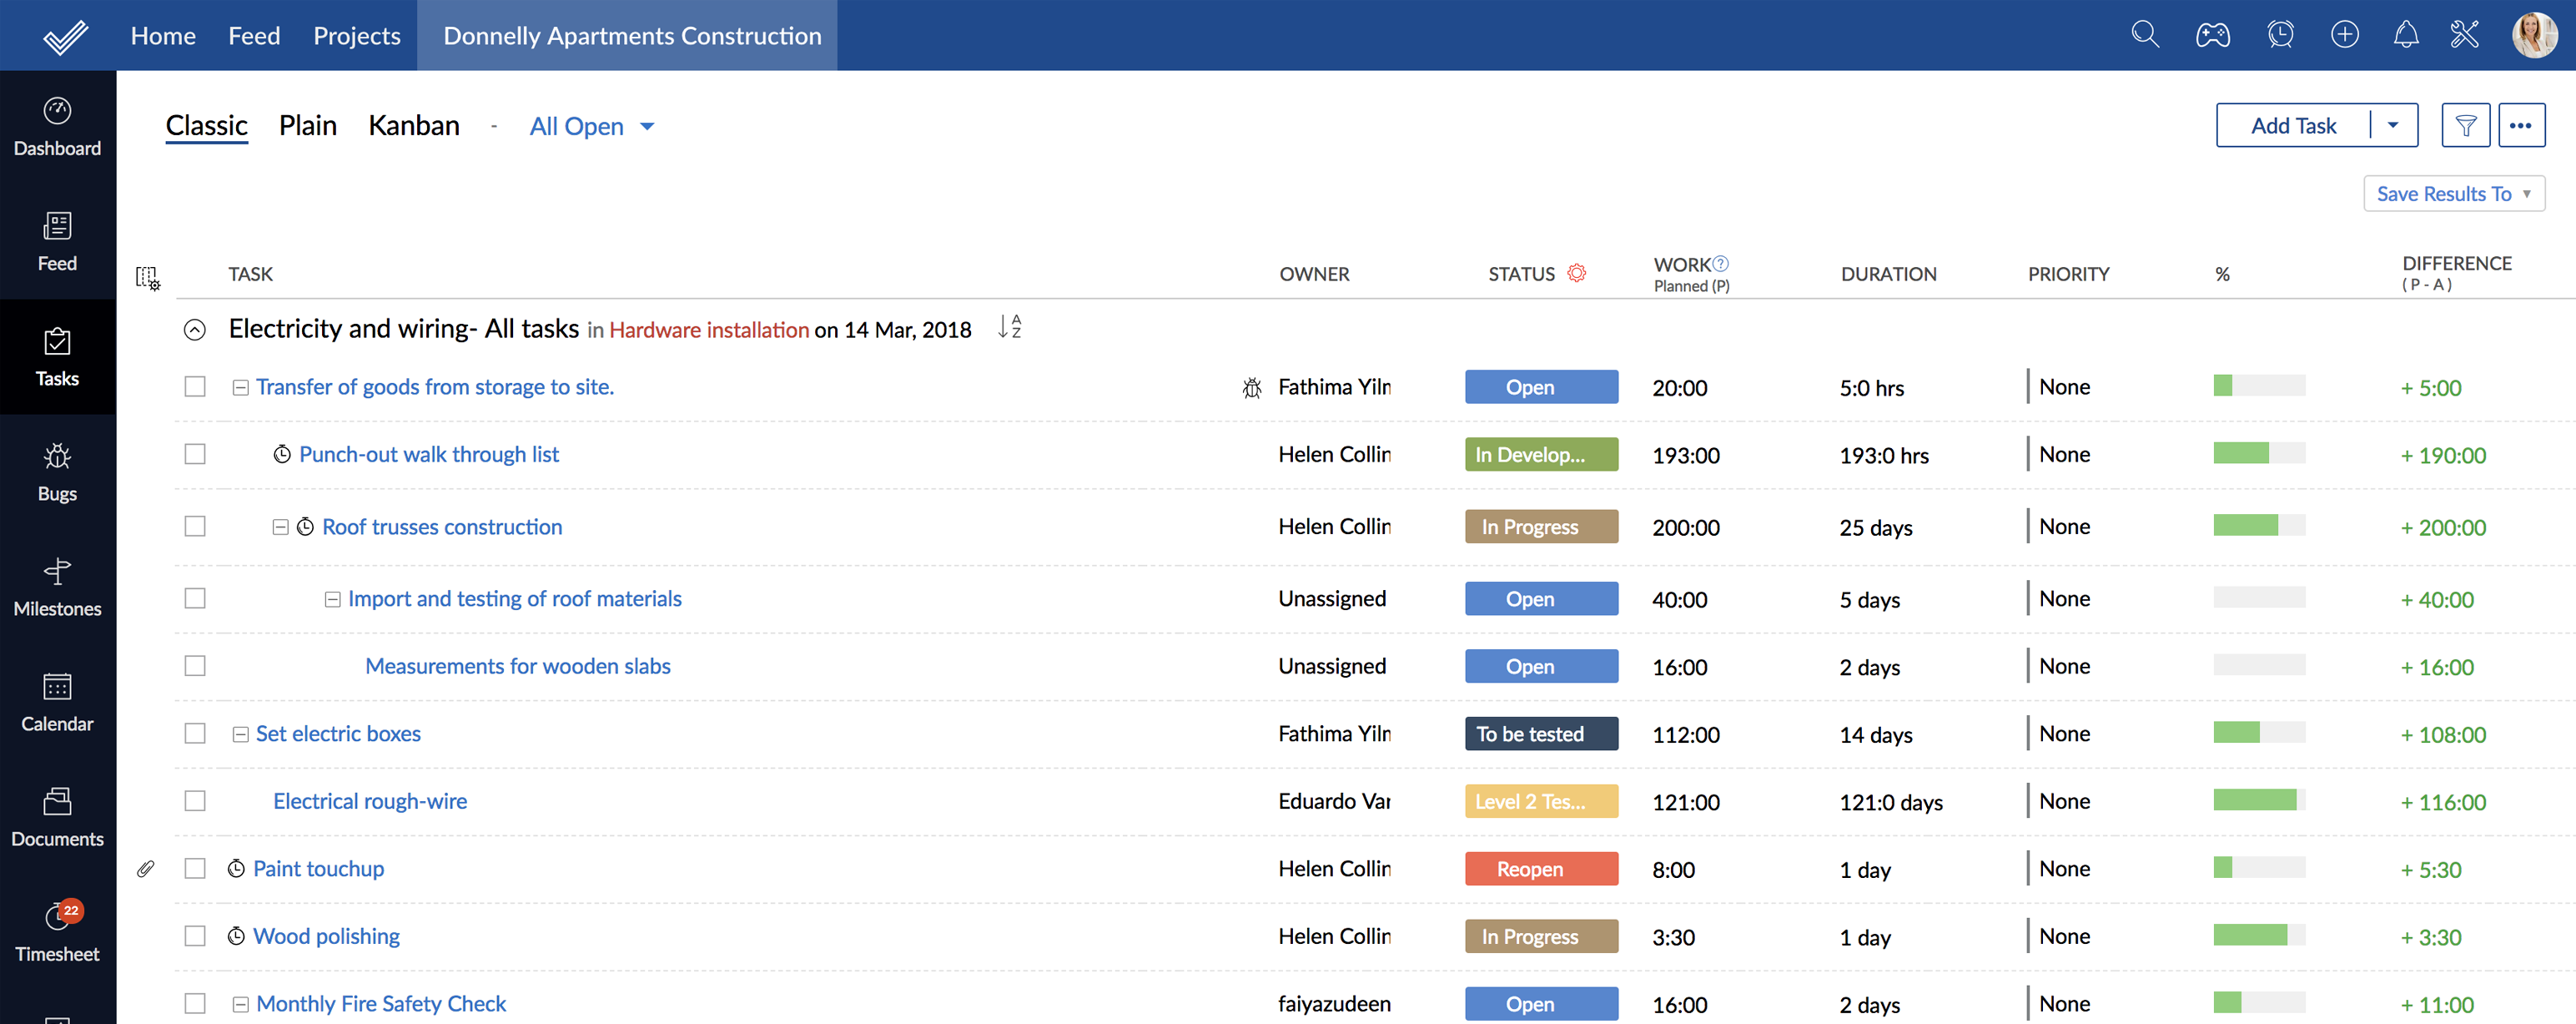Expand the Electricity and wiring group collapse icon

pos(195,329)
